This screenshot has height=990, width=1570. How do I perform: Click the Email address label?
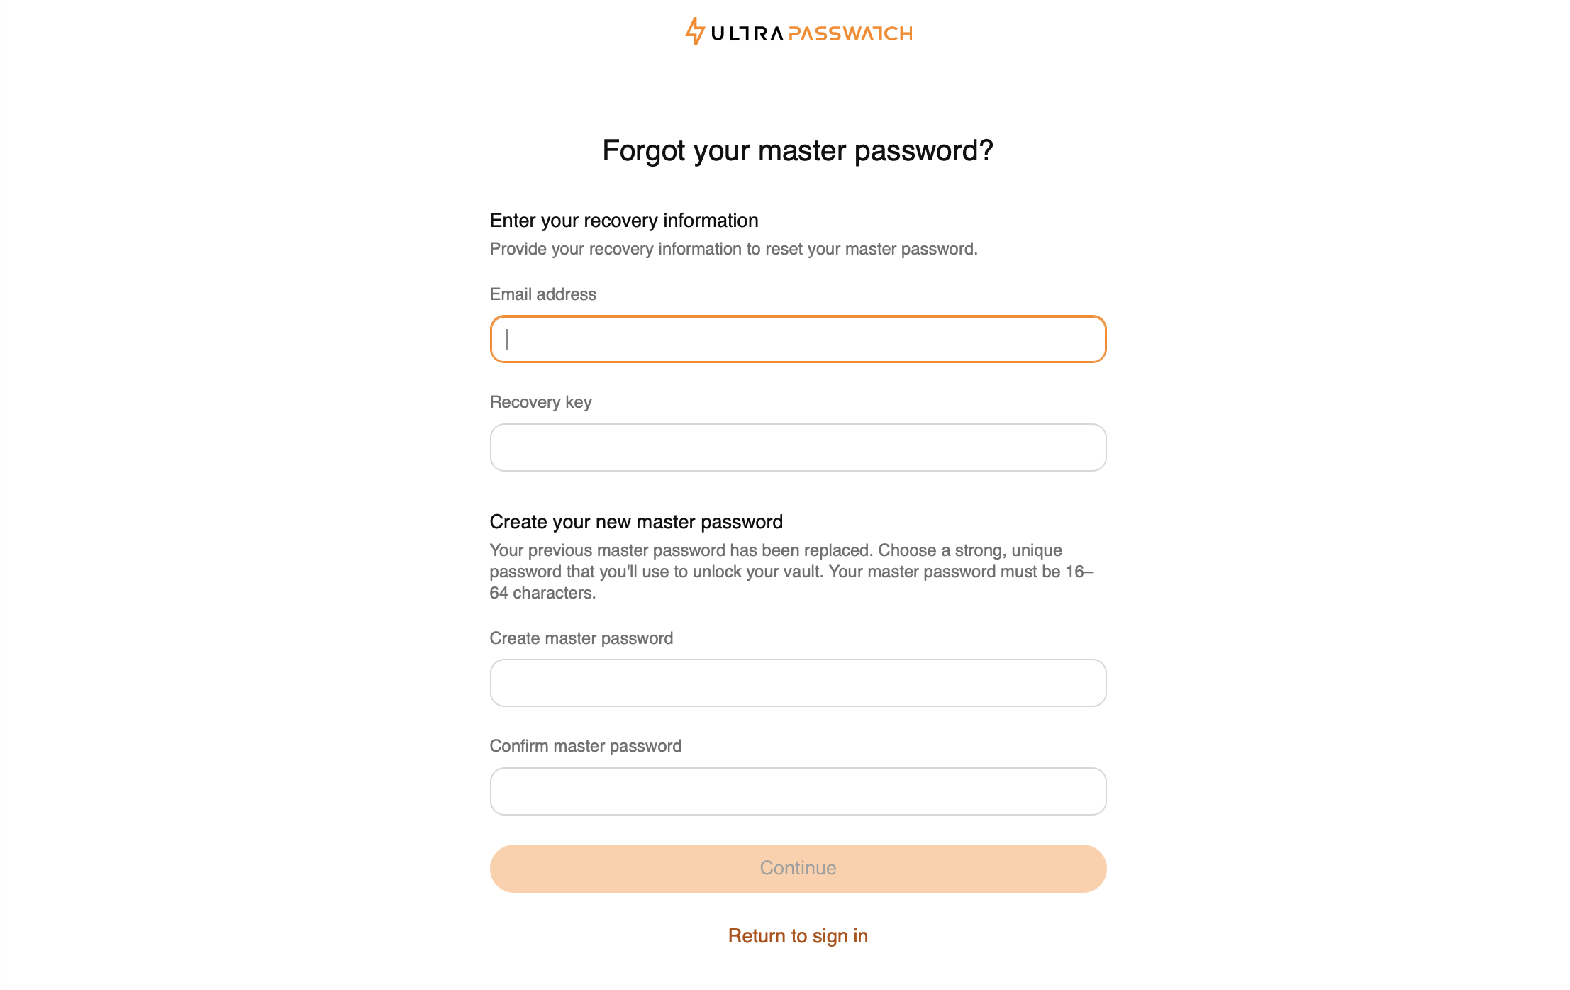pyautogui.click(x=543, y=294)
